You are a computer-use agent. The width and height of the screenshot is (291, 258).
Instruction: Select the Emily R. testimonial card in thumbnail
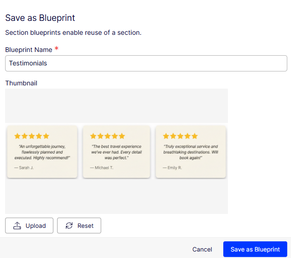point(191,152)
